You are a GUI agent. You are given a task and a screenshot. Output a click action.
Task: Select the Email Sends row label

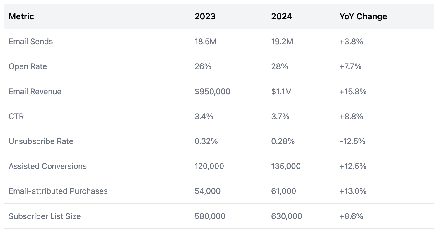[31, 42]
